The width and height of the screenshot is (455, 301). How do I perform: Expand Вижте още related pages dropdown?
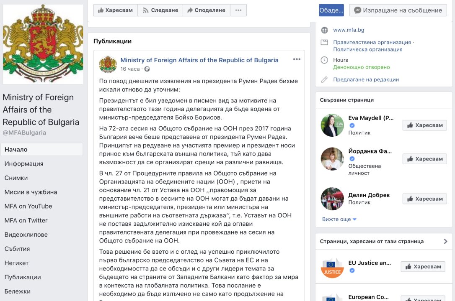[339, 219]
